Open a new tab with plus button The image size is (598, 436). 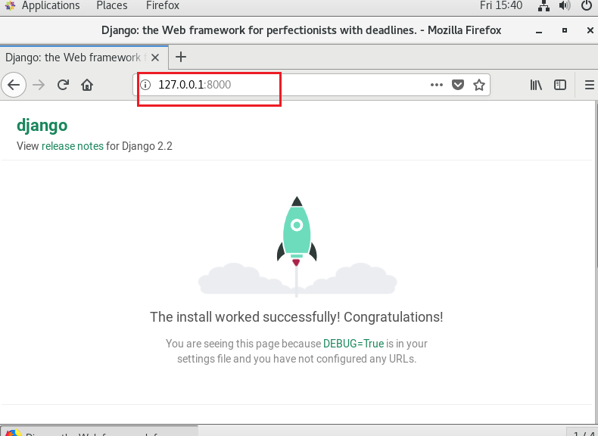181,58
